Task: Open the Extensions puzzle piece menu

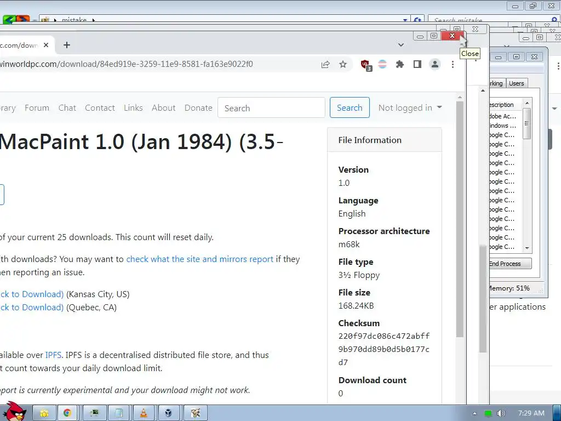Action: click(399, 65)
